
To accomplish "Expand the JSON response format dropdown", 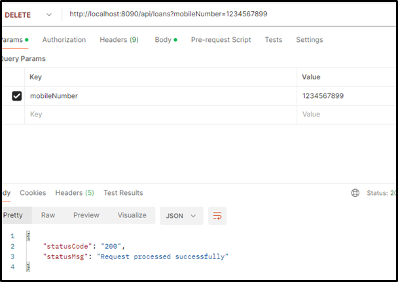I will pyautogui.click(x=181, y=215).
